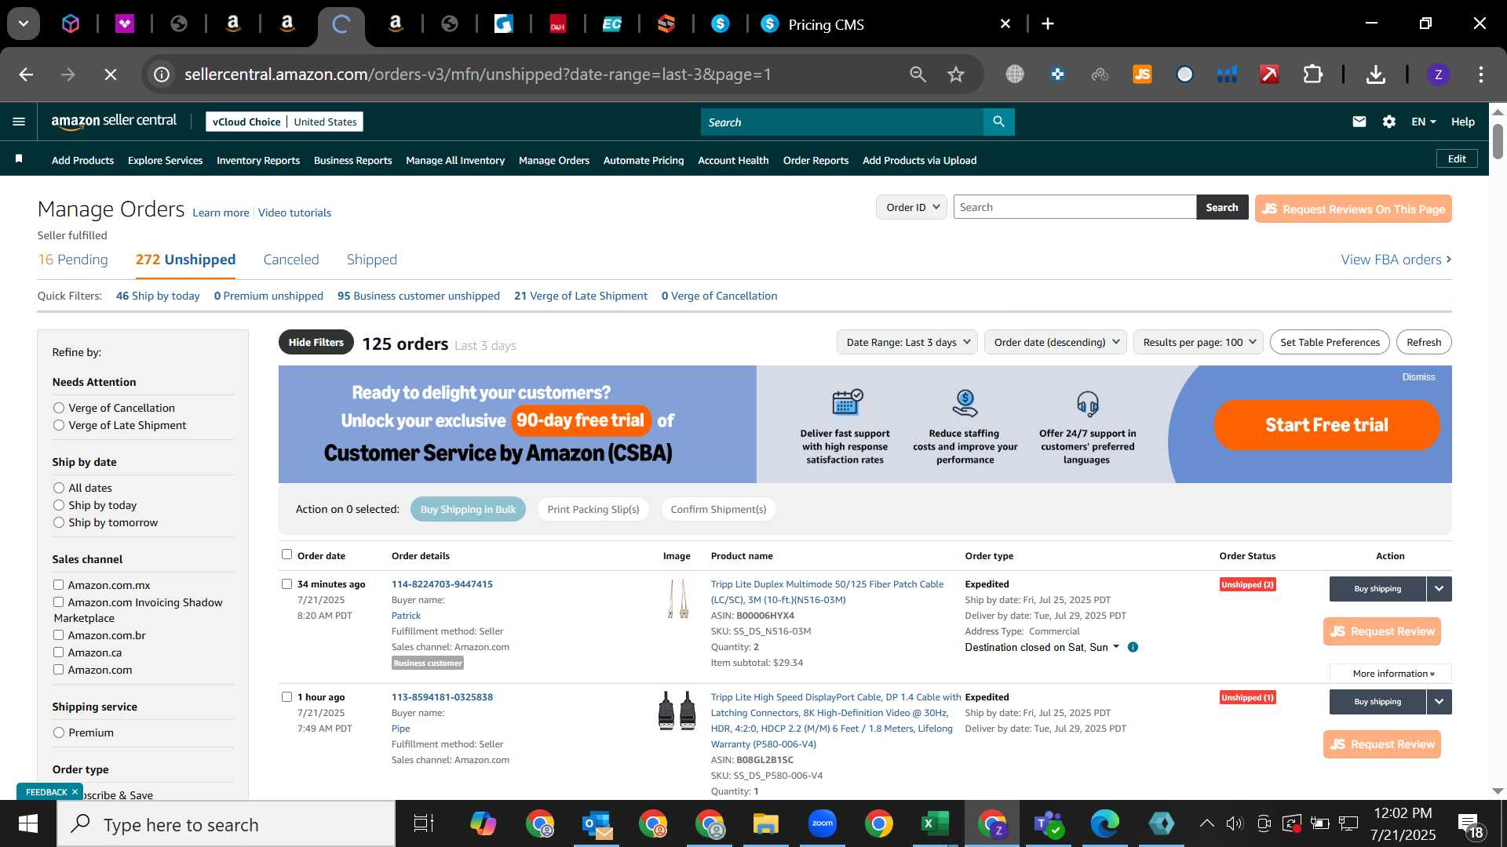Open the tab search dropdown chevron
Screen dimensions: 1507x847
coord(24,24)
